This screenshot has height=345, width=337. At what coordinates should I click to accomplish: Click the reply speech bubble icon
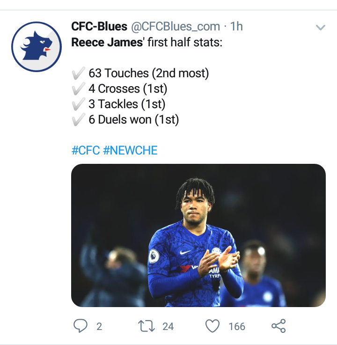81,326
